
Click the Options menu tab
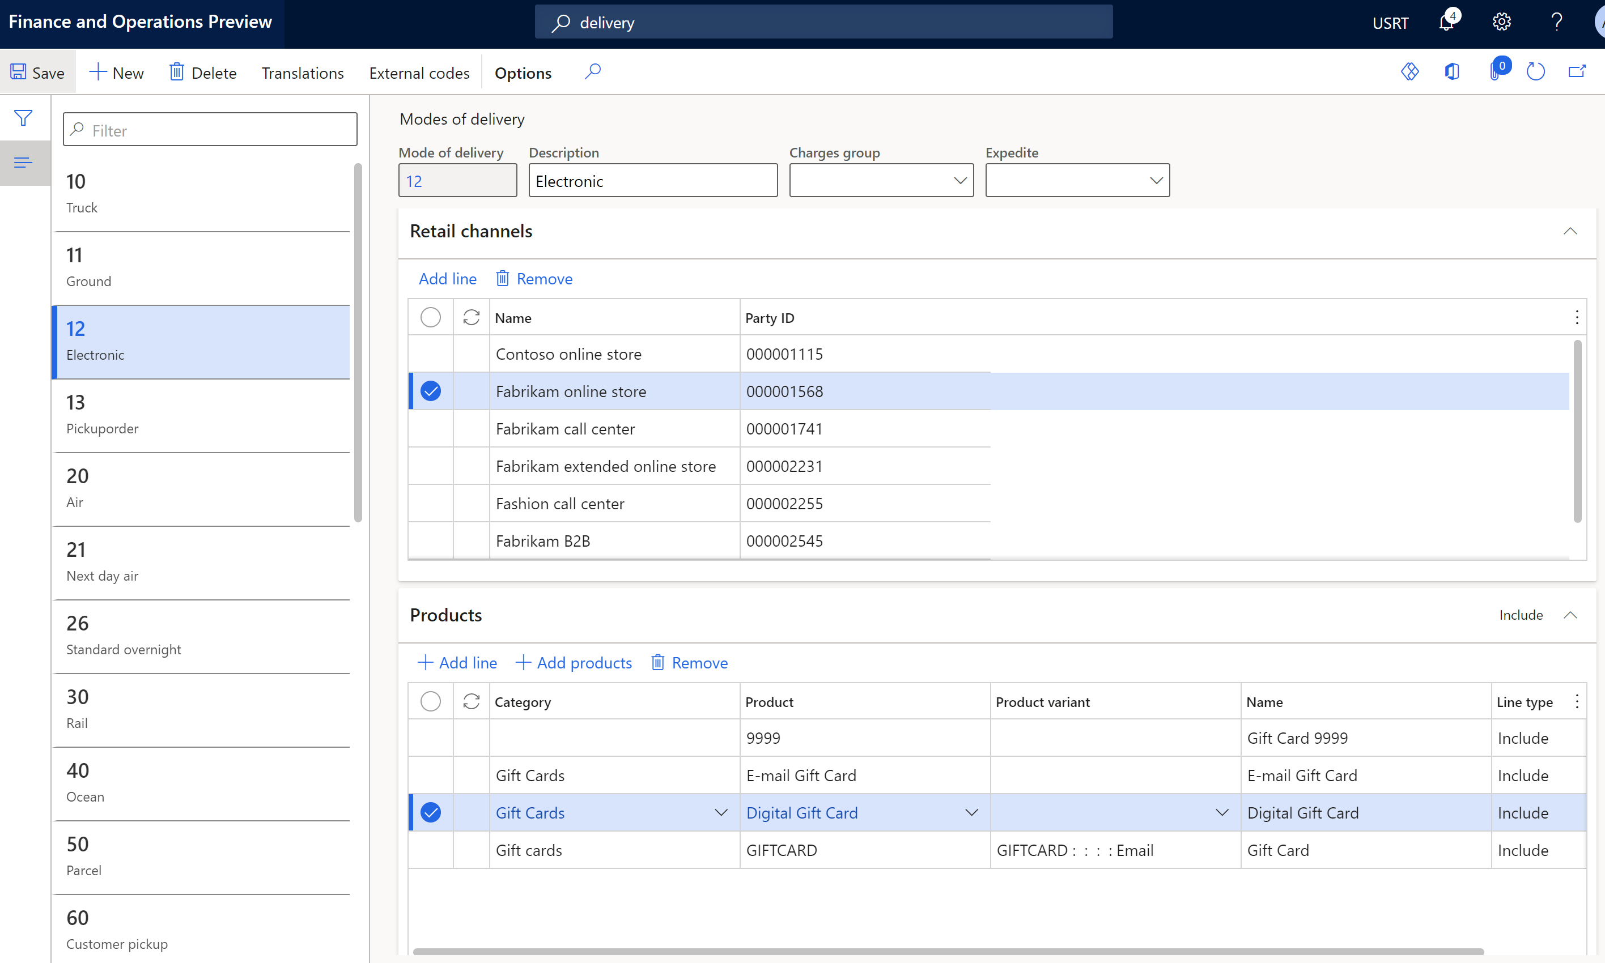(523, 73)
